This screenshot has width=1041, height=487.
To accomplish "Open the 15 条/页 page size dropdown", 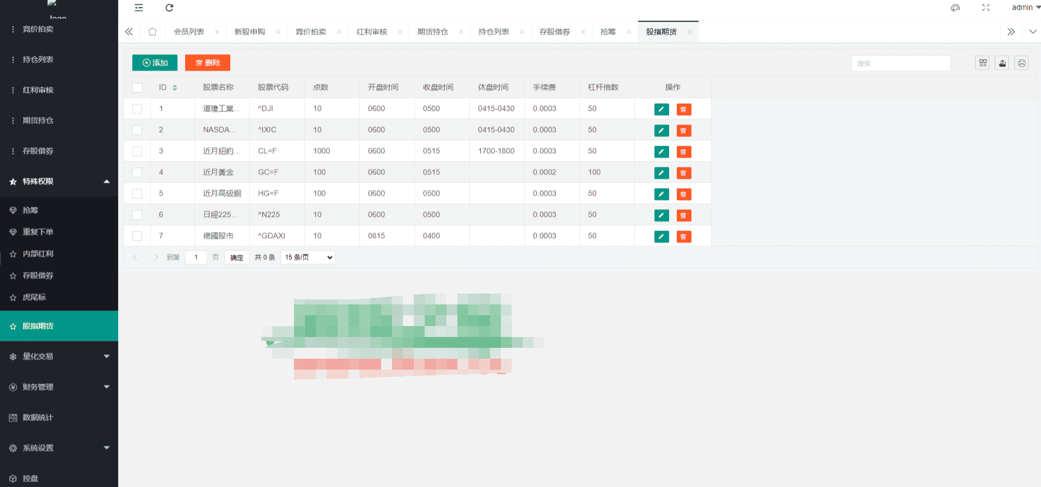I will (x=308, y=257).
